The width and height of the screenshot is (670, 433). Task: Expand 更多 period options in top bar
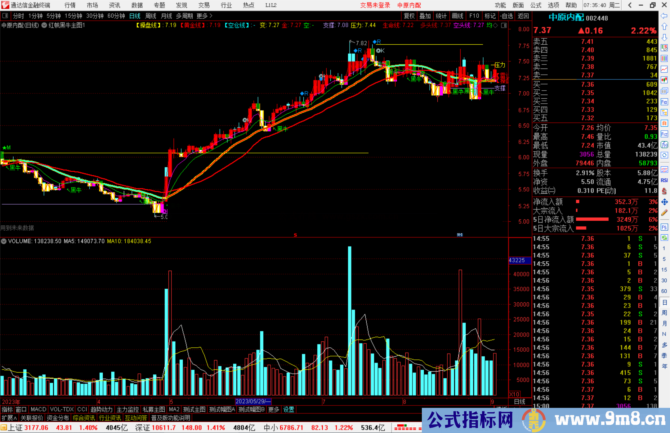[204, 16]
